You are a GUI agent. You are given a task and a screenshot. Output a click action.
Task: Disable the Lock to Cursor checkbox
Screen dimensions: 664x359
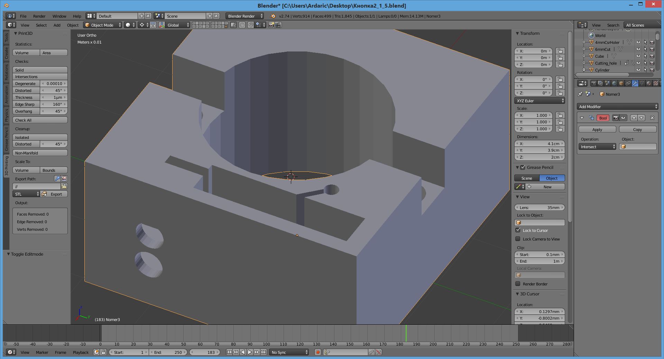[x=518, y=230]
